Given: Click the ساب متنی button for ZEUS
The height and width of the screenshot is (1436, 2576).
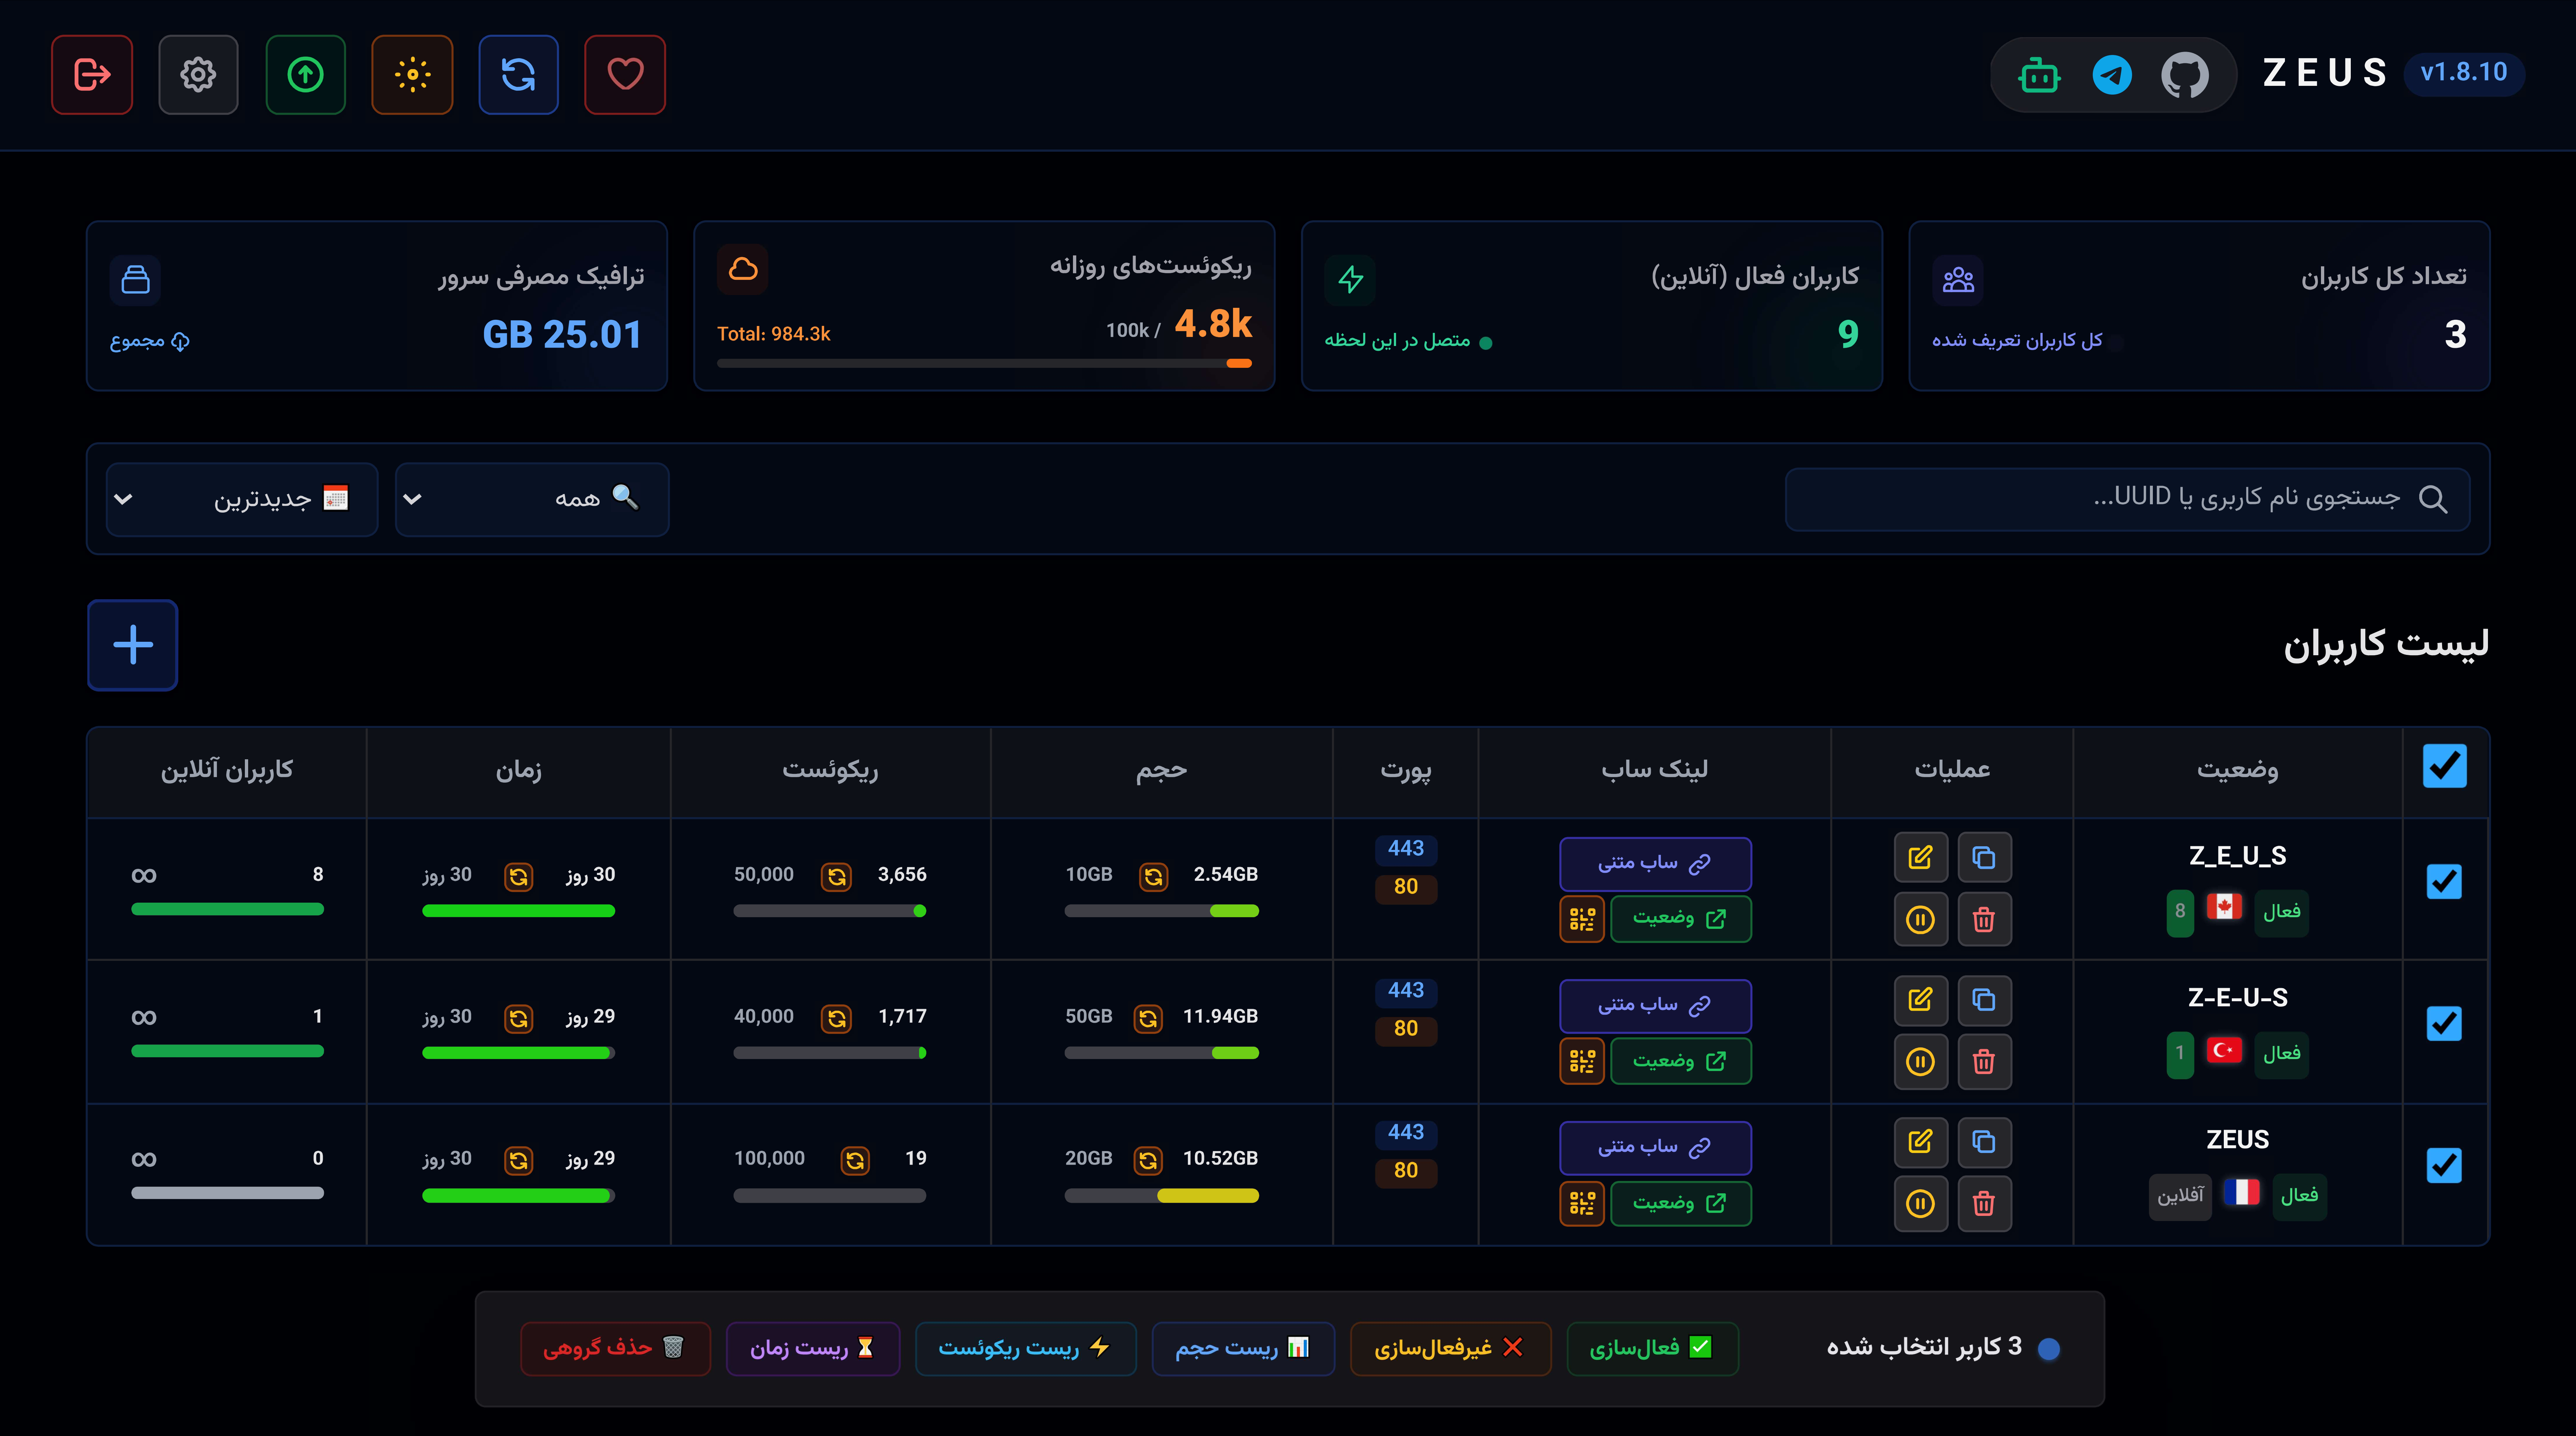Looking at the screenshot, I should (x=1655, y=1148).
